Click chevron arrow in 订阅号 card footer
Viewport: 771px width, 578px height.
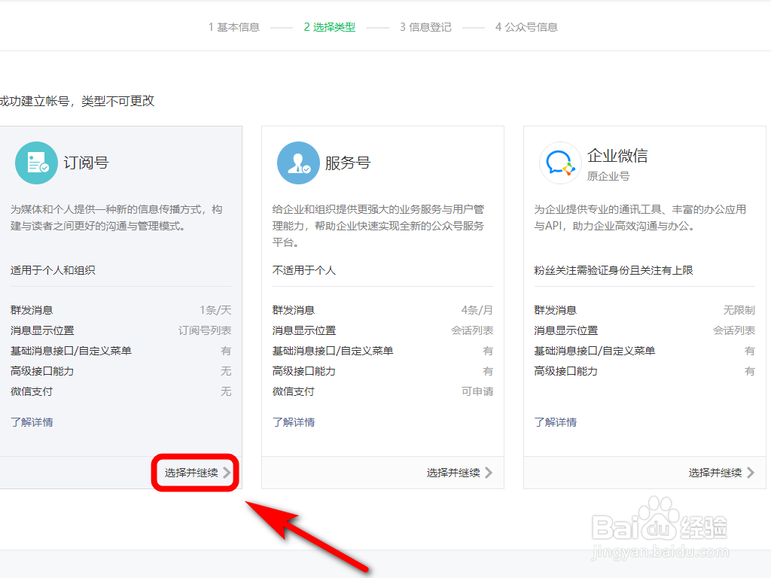coord(227,473)
